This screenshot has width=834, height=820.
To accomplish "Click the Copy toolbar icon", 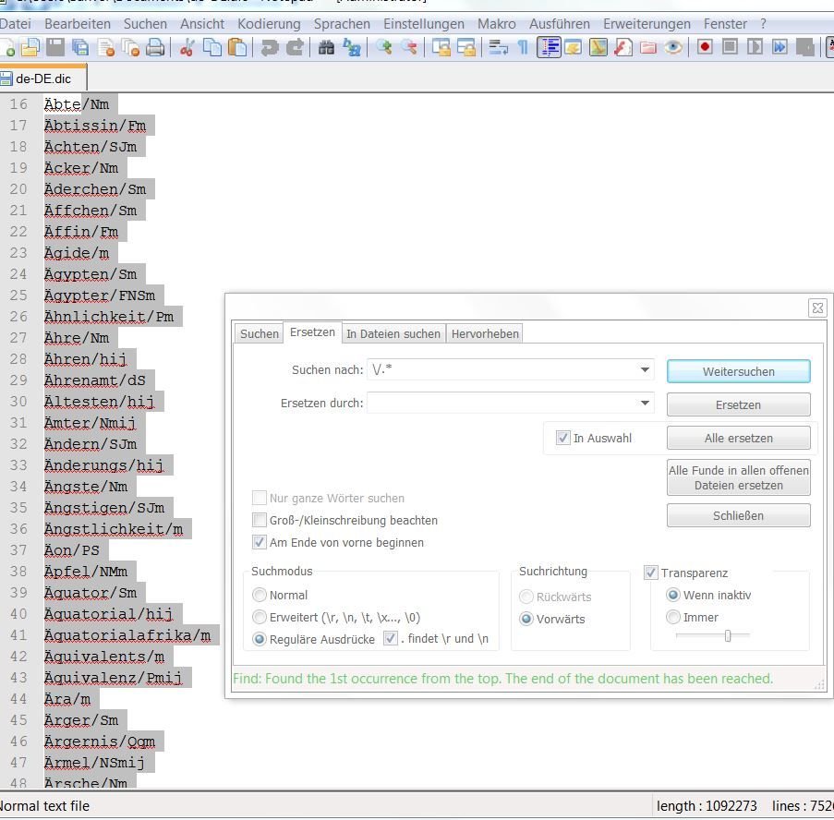I will click(x=212, y=48).
